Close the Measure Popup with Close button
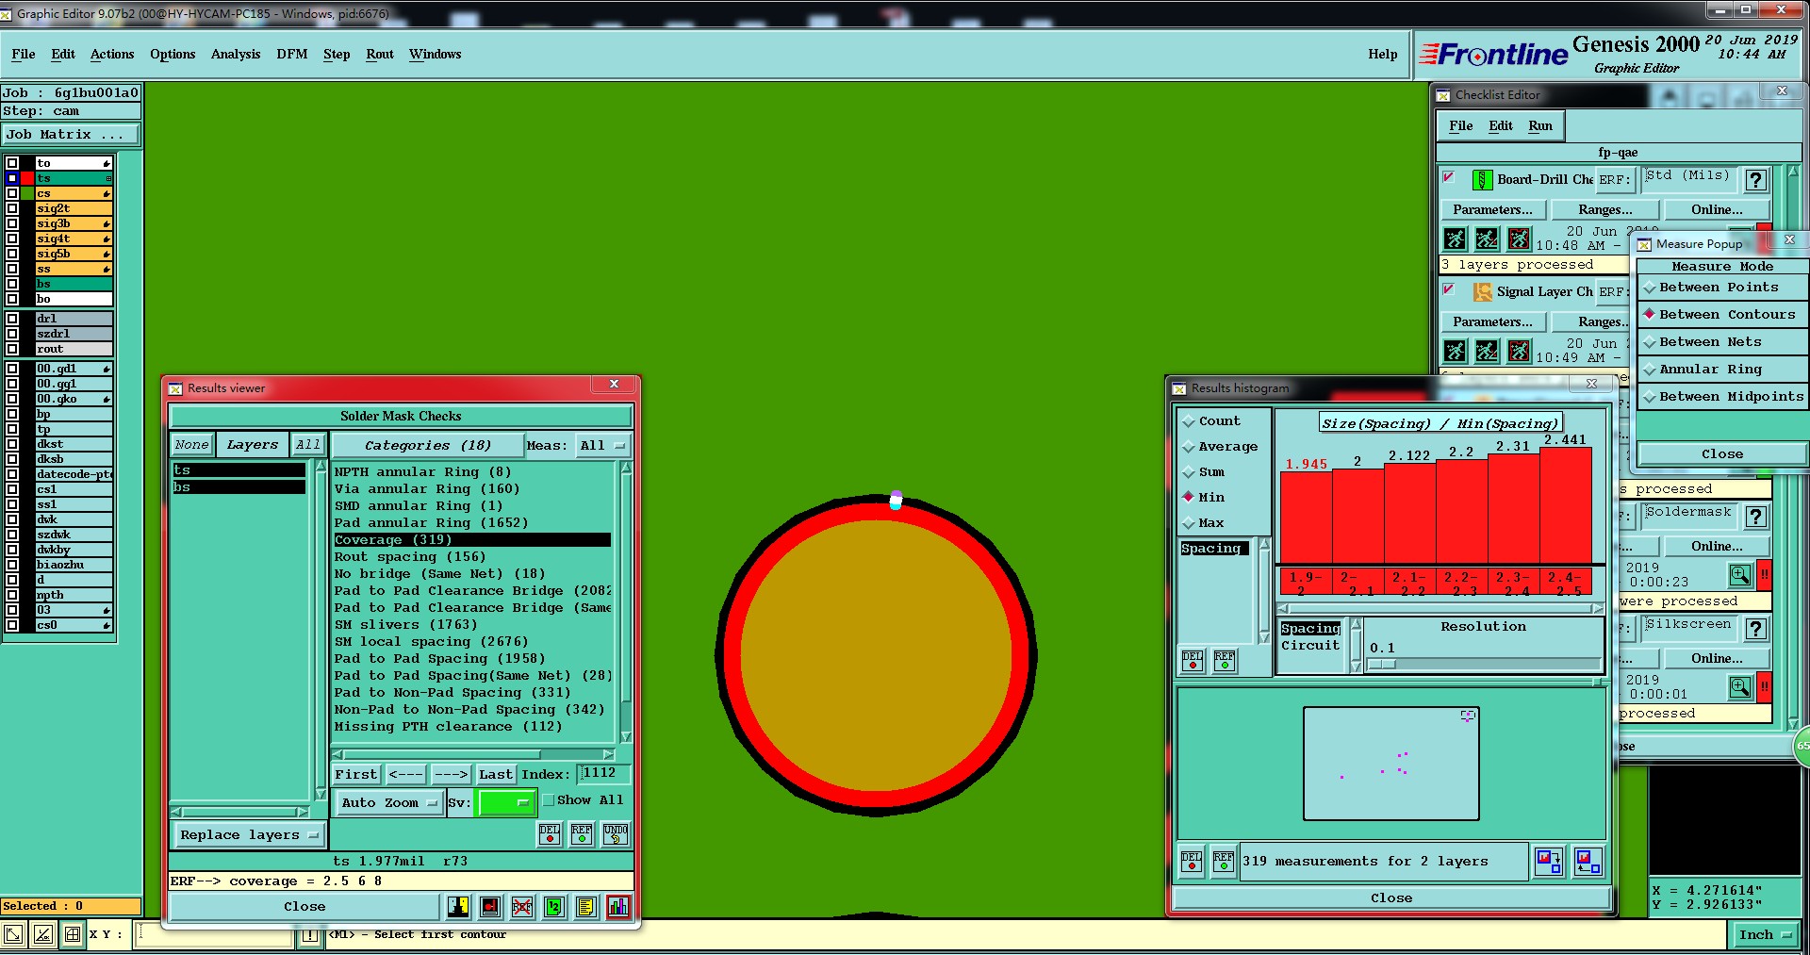Screen dimensions: 1810x955 [x=1722, y=454]
